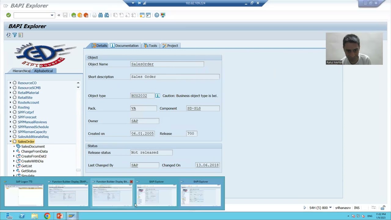
Task: Expand the RetailMaterial tree node
Action: click(x=10, y=93)
